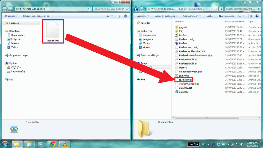Click the Back button in KeePass-2.23-Spanish window
This screenshot has height=148, width=263.
click(5, 9)
